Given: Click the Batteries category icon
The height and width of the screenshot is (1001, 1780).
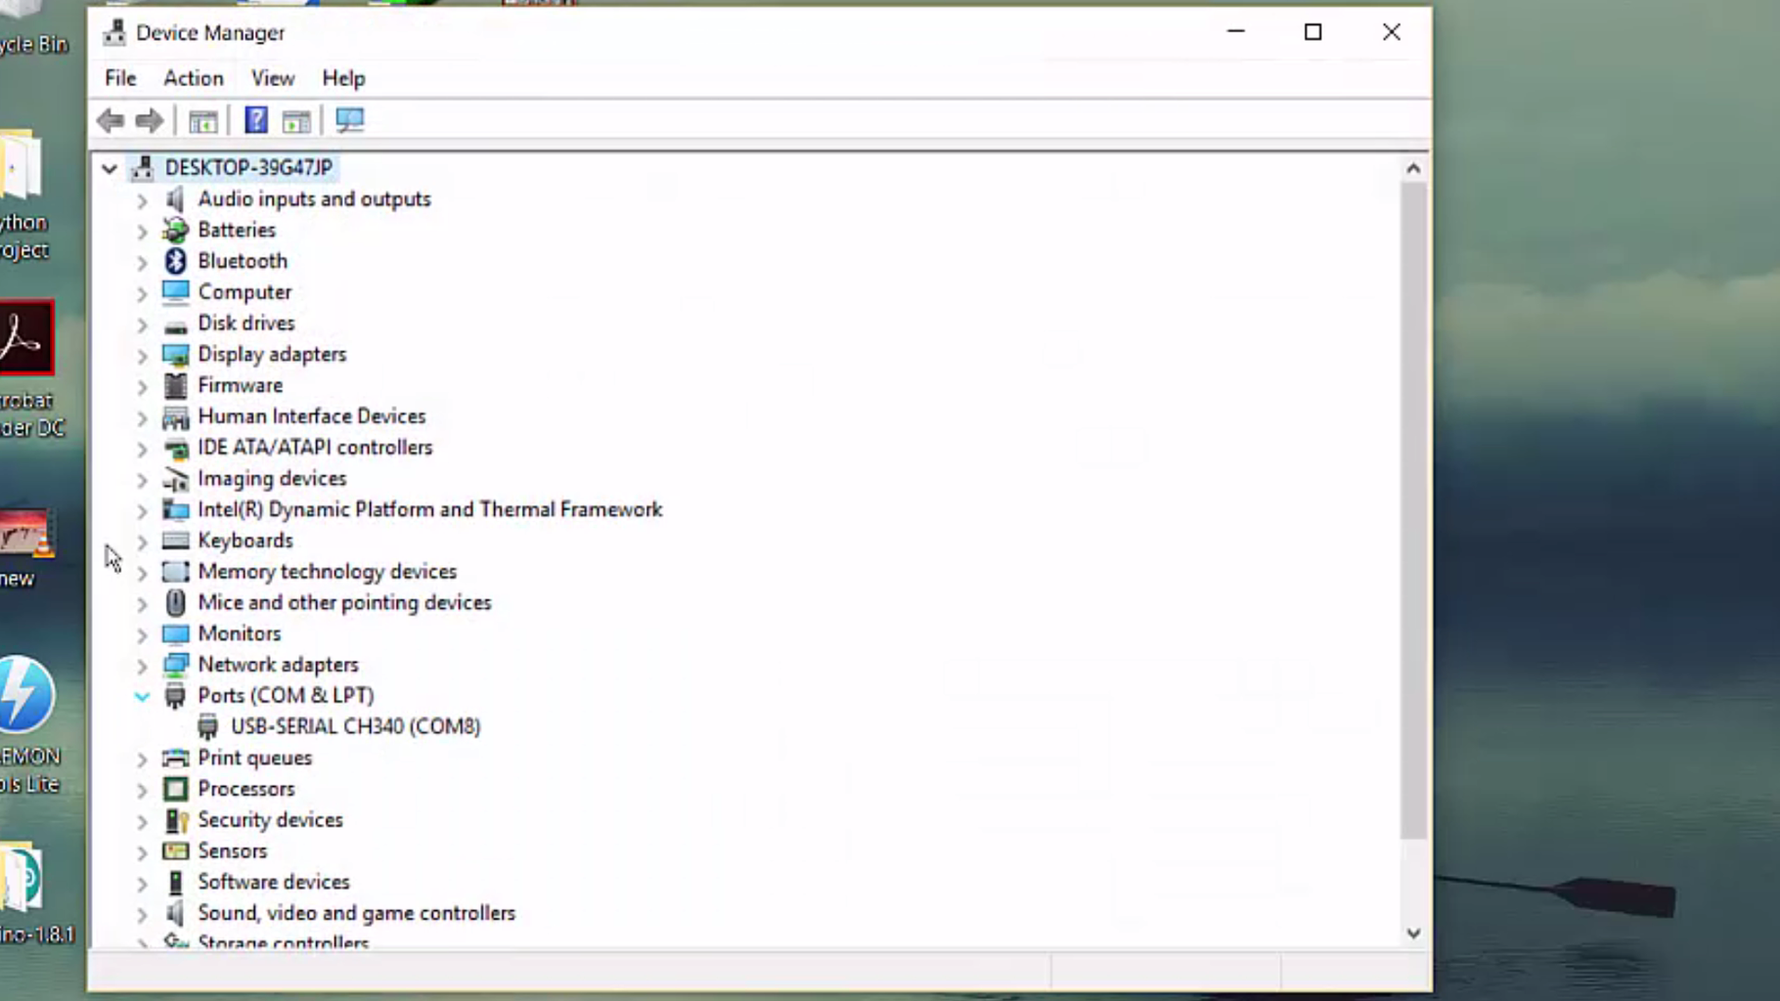Looking at the screenshot, I should click(x=175, y=230).
